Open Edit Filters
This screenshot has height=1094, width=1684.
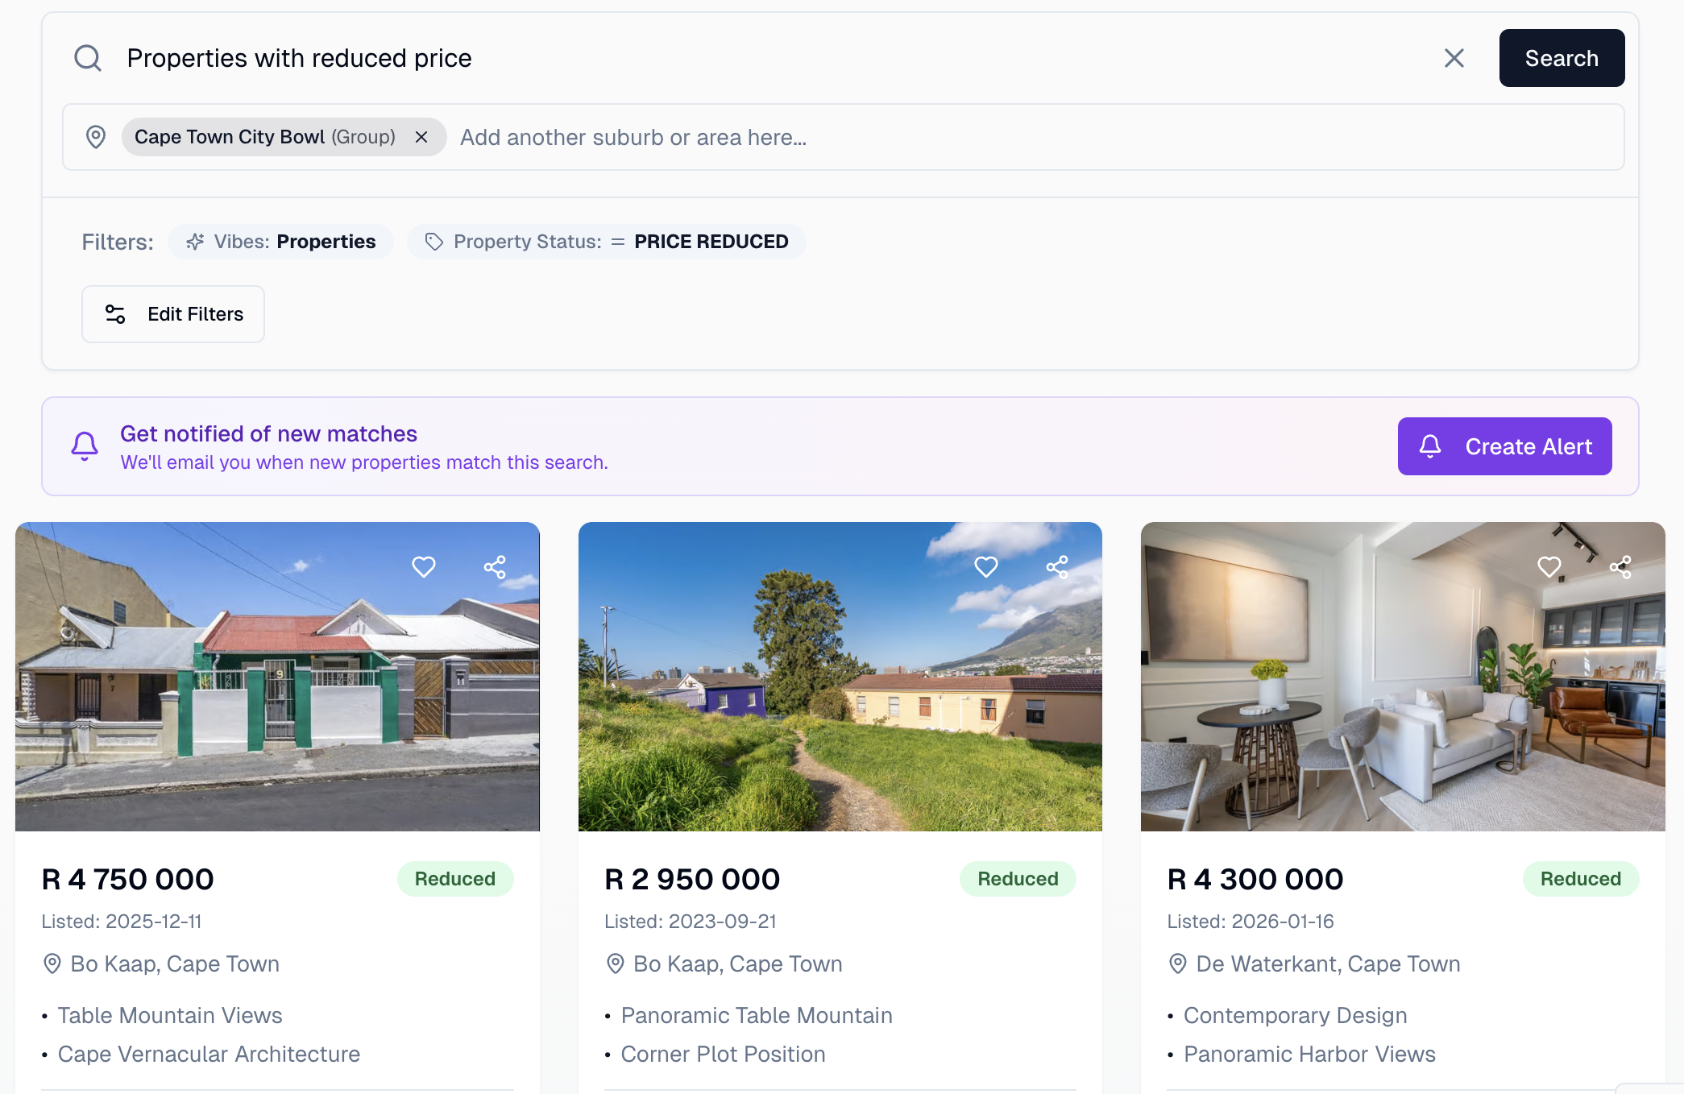173,314
